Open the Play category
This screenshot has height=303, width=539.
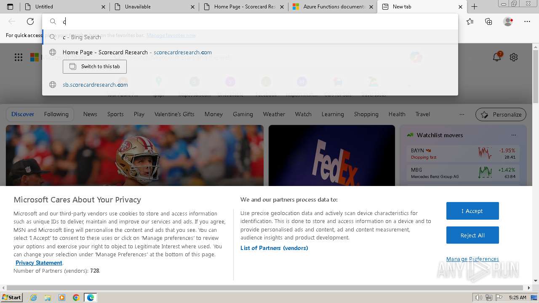[x=139, y=114]
